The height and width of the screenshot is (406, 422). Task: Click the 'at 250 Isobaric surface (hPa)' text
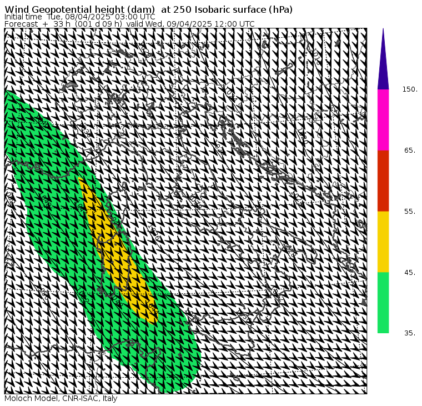click(x=227, y=9)
